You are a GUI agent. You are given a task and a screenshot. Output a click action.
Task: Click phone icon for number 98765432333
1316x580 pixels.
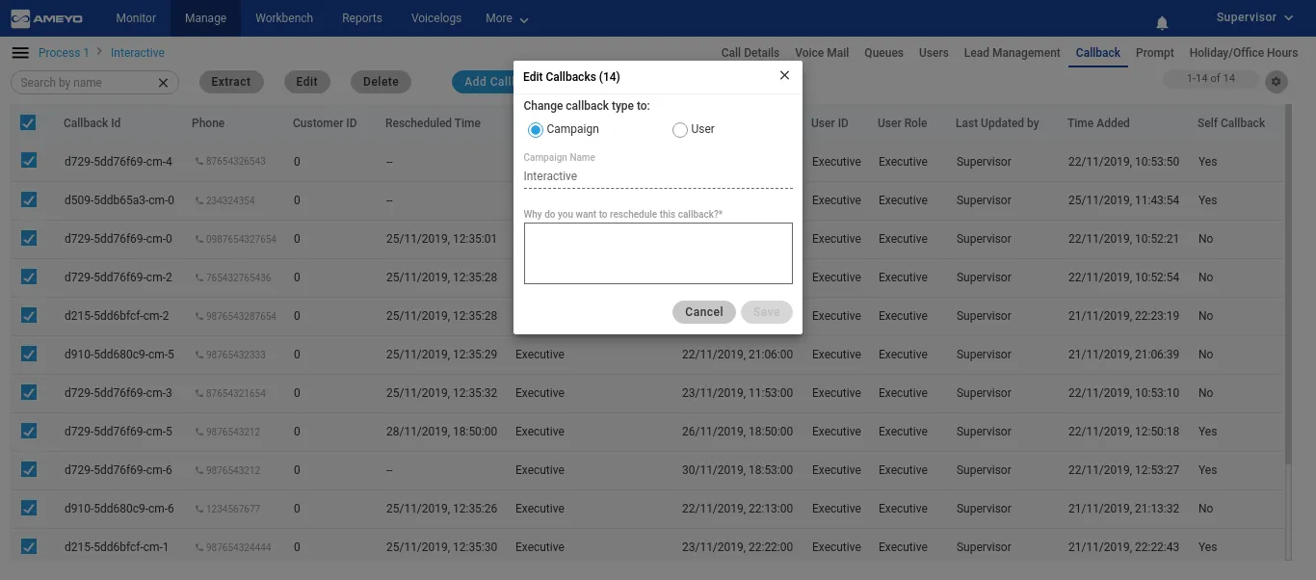click(x=199, y=355)
